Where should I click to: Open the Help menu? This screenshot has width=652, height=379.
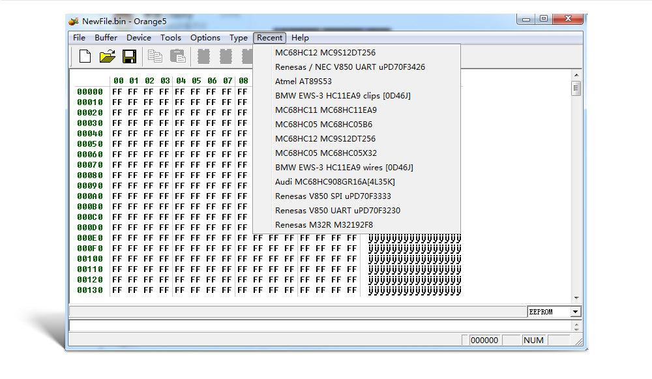tap(300, 38)
